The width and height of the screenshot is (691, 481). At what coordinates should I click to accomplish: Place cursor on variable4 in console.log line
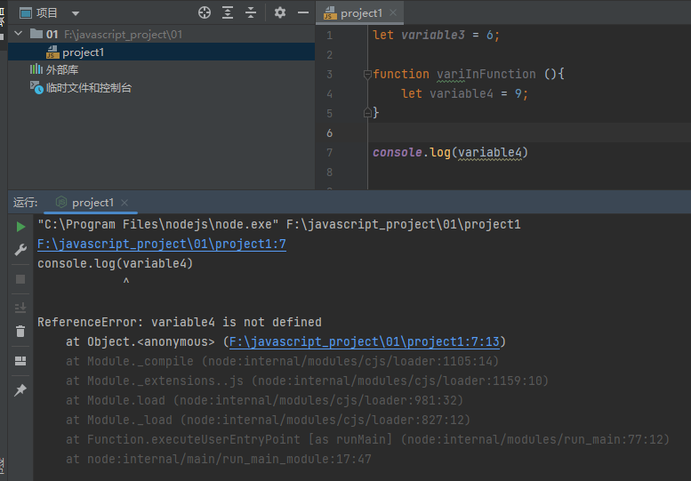490,152
